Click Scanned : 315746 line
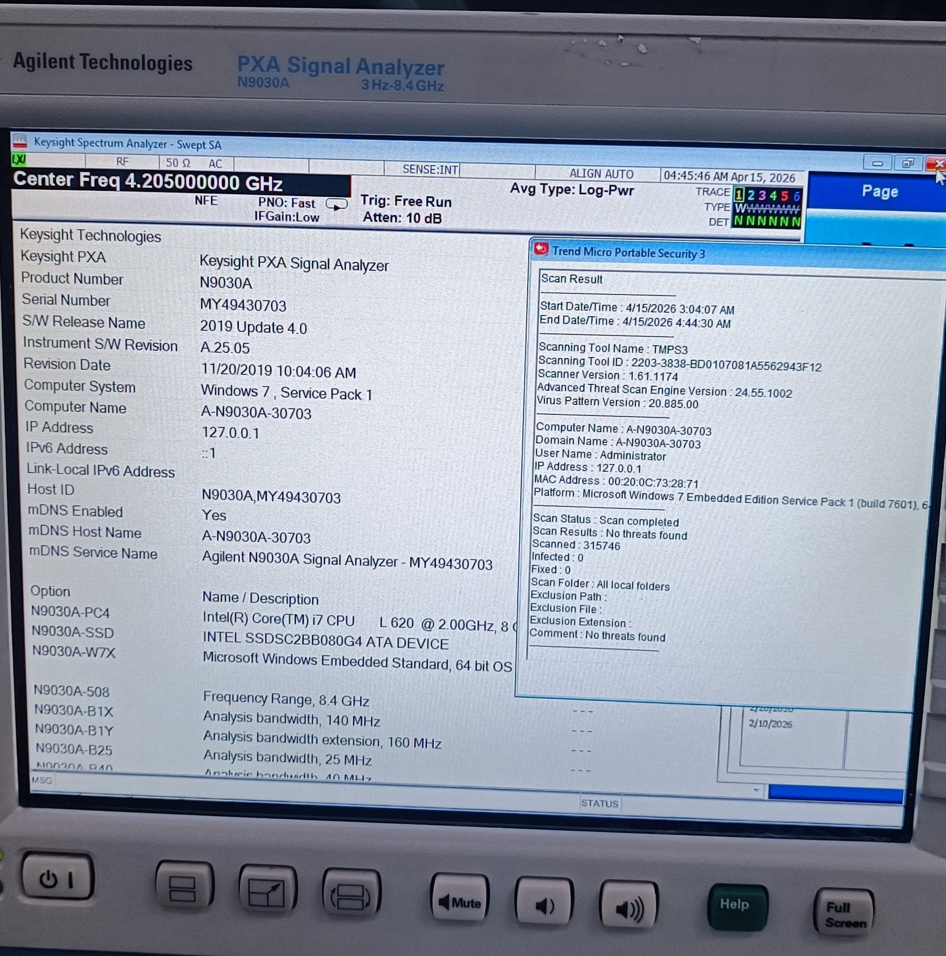This screenshot has width=946, height=956. click(576, 545)
